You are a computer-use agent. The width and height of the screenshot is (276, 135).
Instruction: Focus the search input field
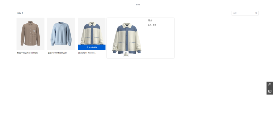click(243, 13)
